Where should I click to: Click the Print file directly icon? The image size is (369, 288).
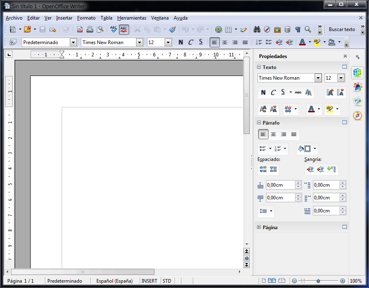click(x=89, y=29)
